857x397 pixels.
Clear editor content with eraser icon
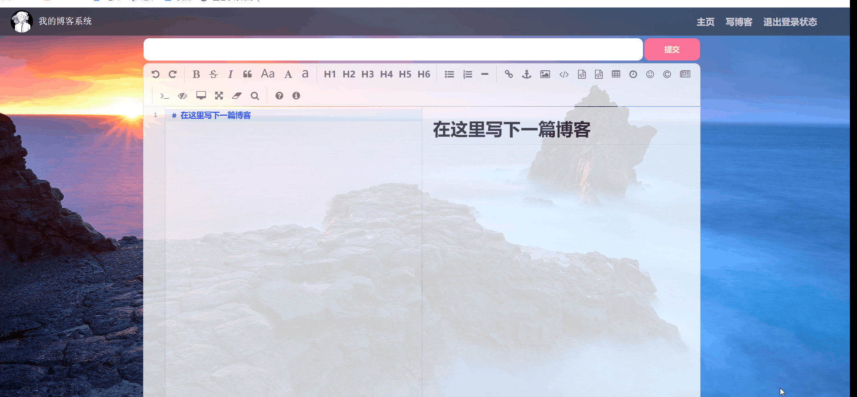237,96
